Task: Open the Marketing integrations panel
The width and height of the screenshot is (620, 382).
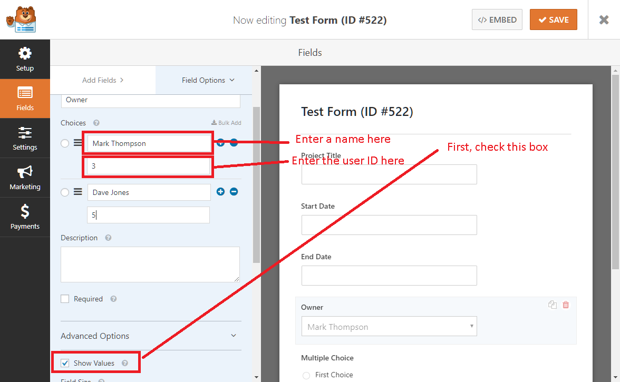Action: click(25, 178)
